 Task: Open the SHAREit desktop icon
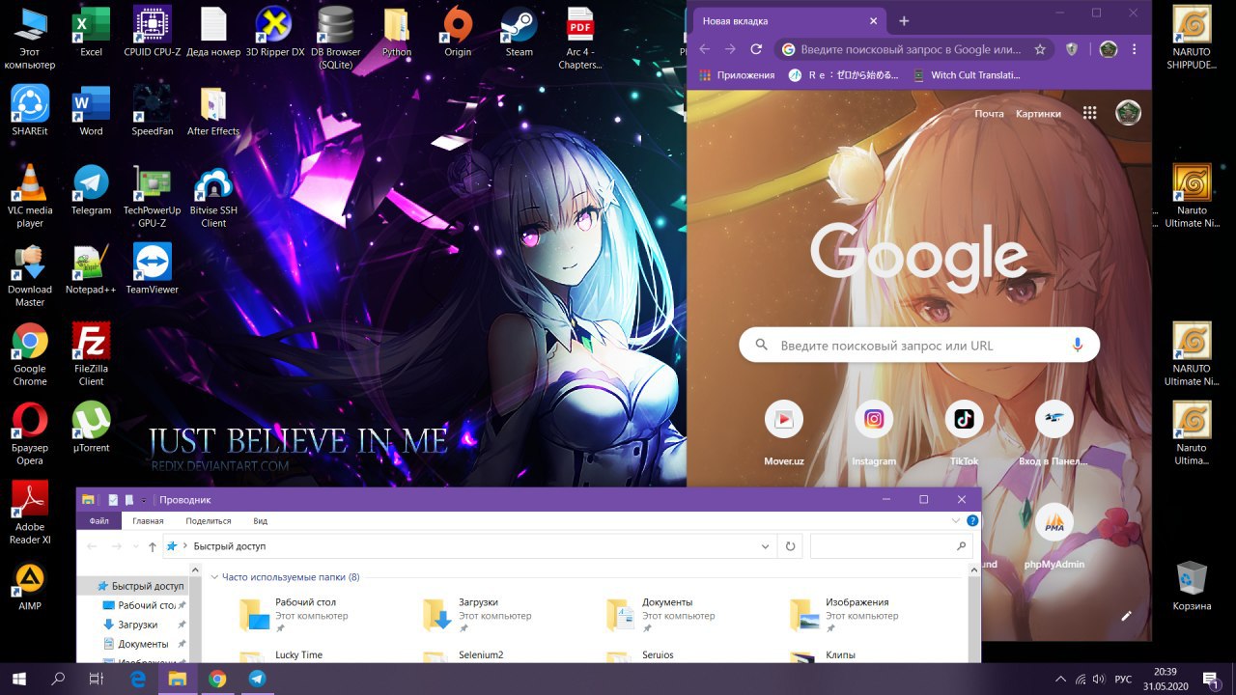pyautogui.click(x=30, y=111)
